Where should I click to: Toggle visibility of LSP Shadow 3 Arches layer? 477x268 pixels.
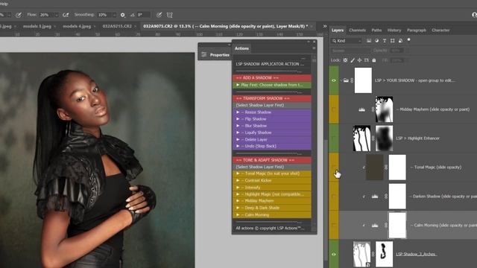(x=334, y=254)
